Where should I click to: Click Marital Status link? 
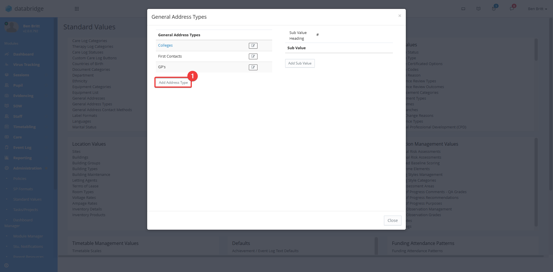click(x=84, y=127)
